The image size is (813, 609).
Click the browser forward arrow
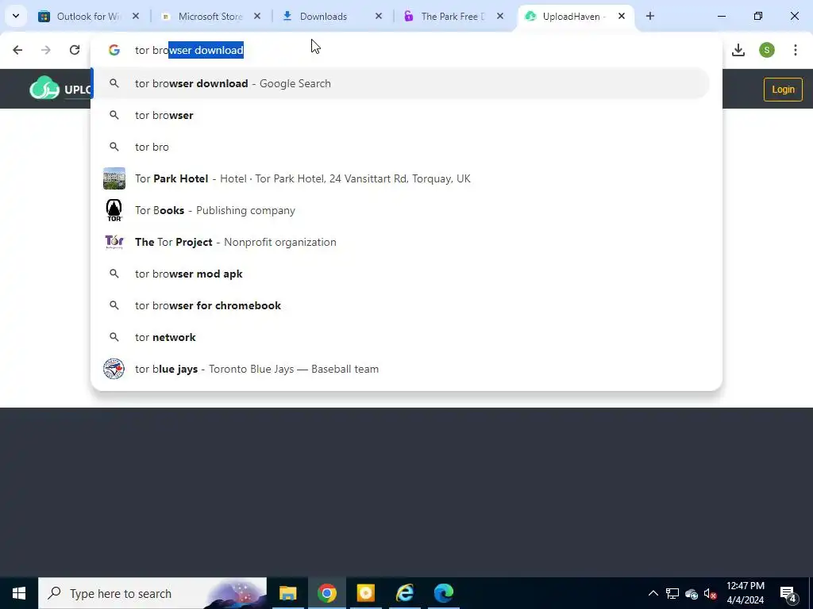pyautogui.click(x=46, y=50)
